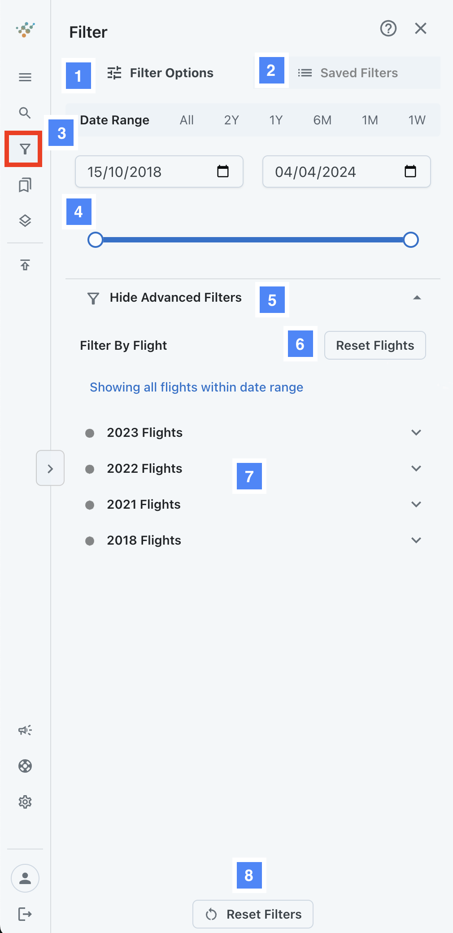Viewport: 453px width, 933px height.
Task: Click the filter funnel sidebar icon
Action: [x=25, y=149]
